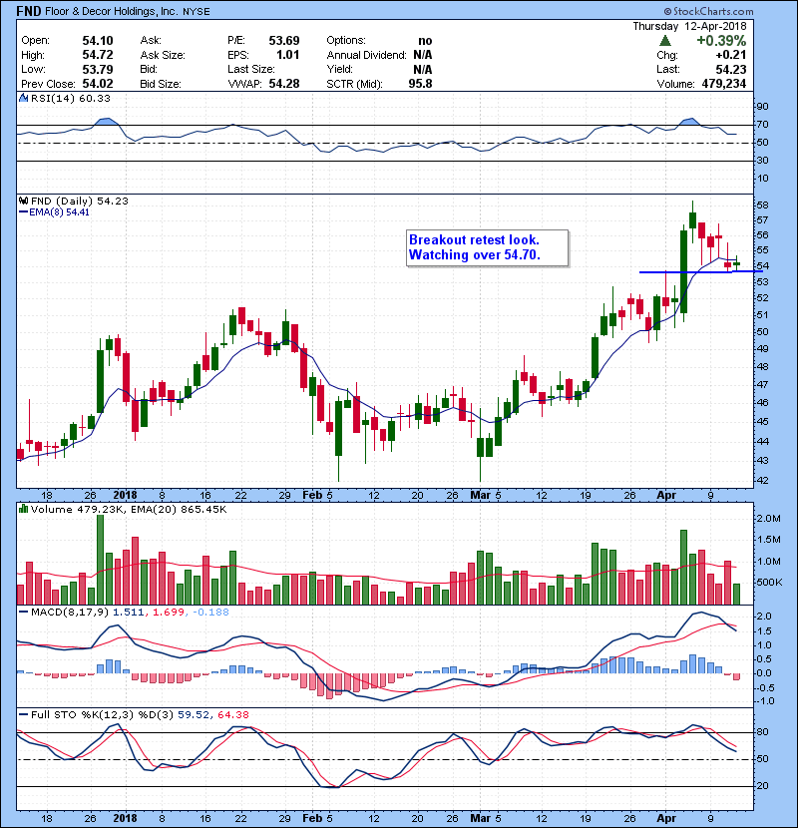
Task: Click the NYSE exchange label
Action: point(196,12)
